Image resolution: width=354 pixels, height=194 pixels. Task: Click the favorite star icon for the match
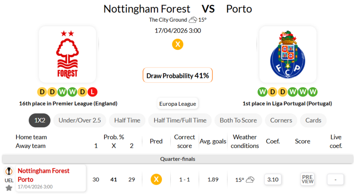tap(9, 188)
